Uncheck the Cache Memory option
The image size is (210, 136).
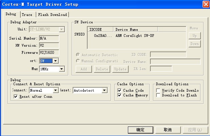click(x=119, y=95)
